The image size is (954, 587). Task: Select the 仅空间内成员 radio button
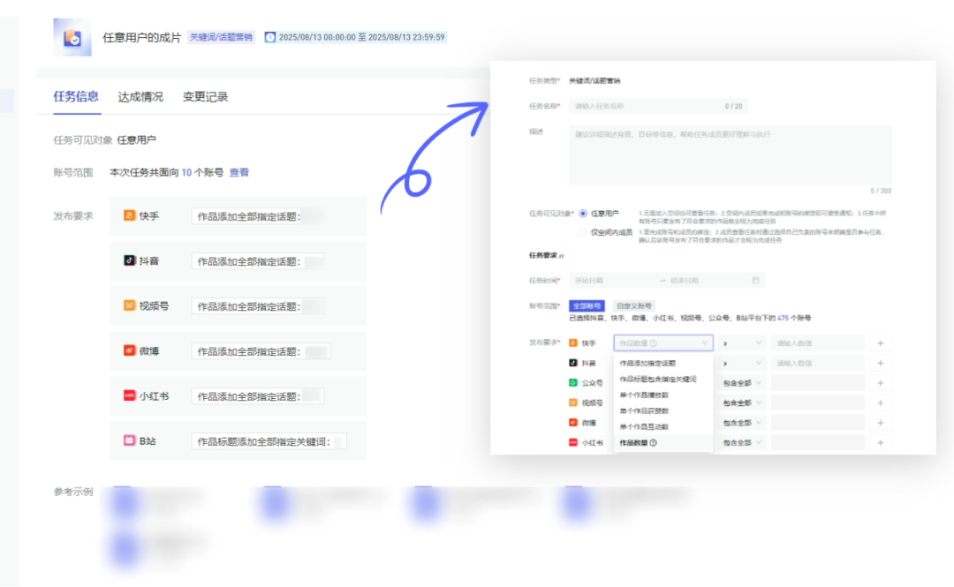(x=583, y=232)
